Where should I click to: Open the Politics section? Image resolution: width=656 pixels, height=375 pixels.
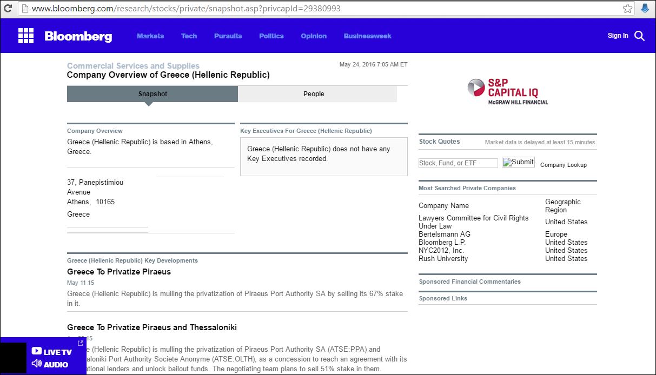271,36
